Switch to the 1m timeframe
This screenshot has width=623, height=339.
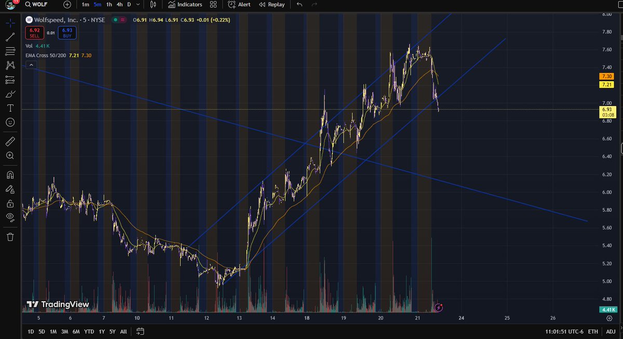(x=85, y=4)
